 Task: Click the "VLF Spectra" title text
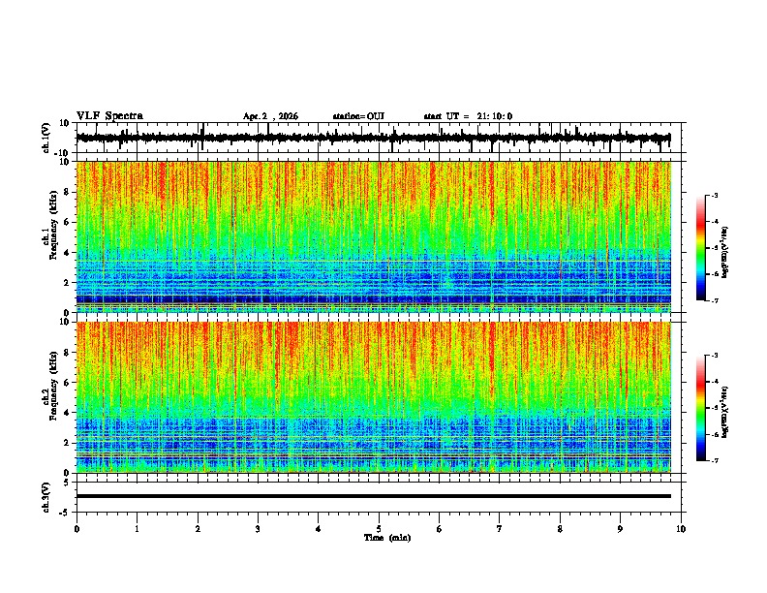coord(109,116)
